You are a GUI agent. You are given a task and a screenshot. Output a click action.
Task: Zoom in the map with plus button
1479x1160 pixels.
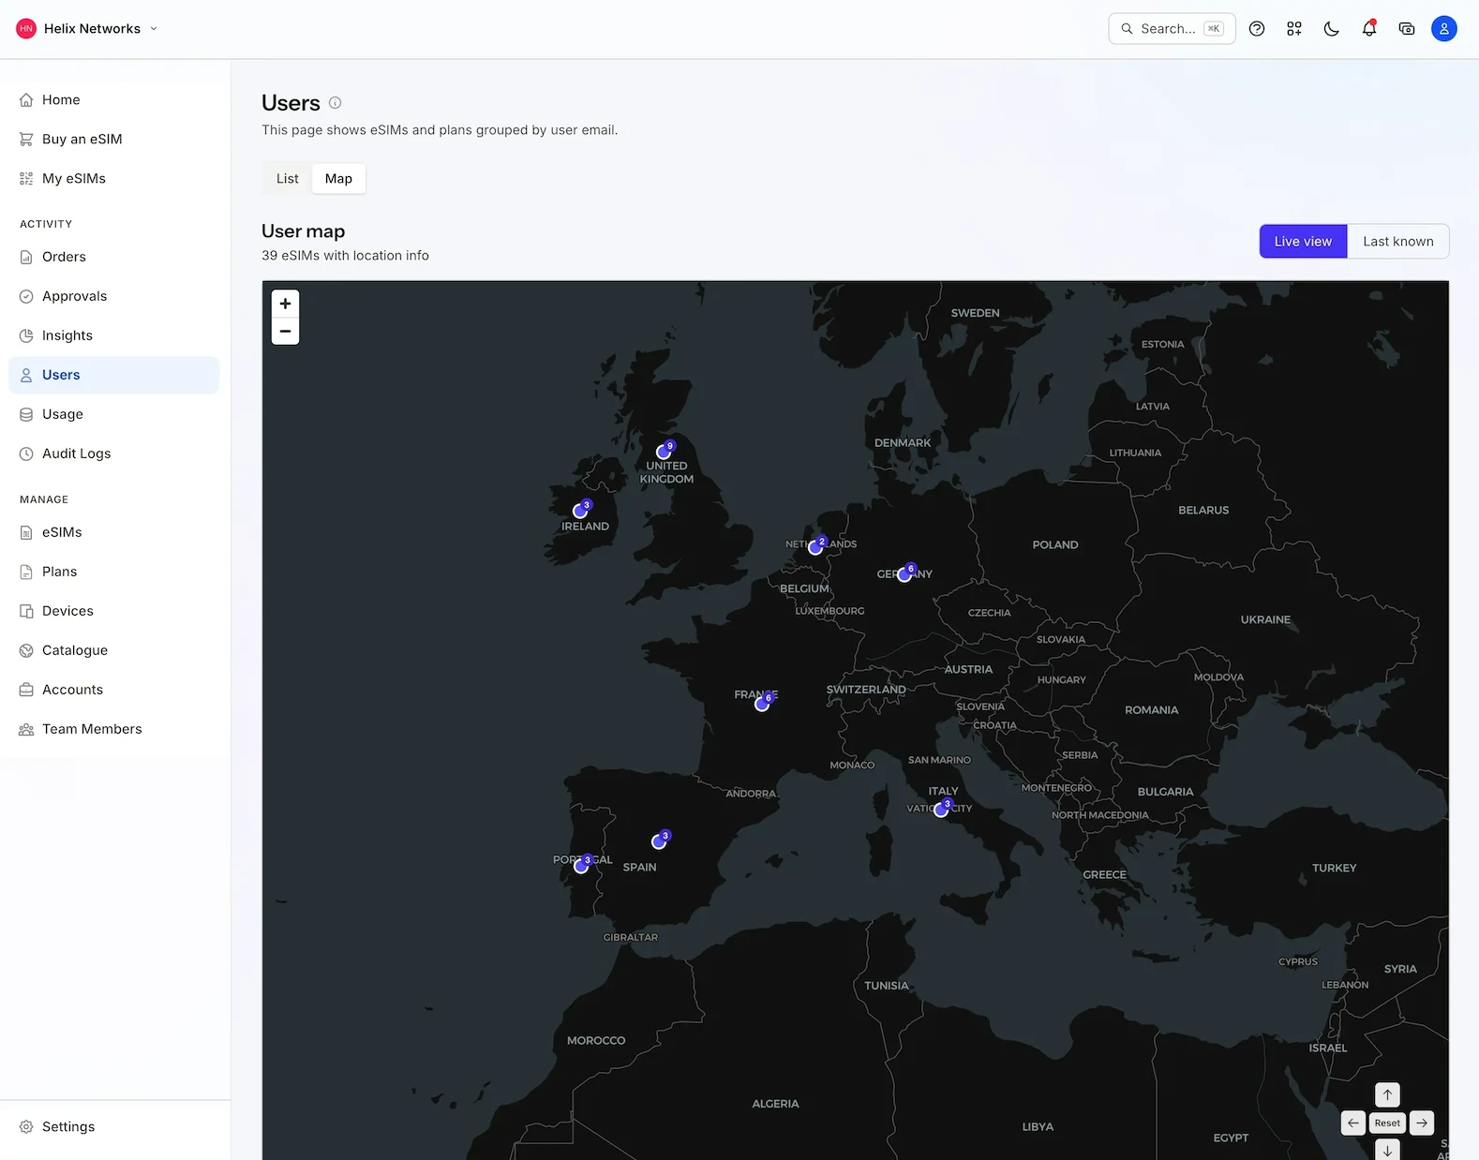click(286, 304)
